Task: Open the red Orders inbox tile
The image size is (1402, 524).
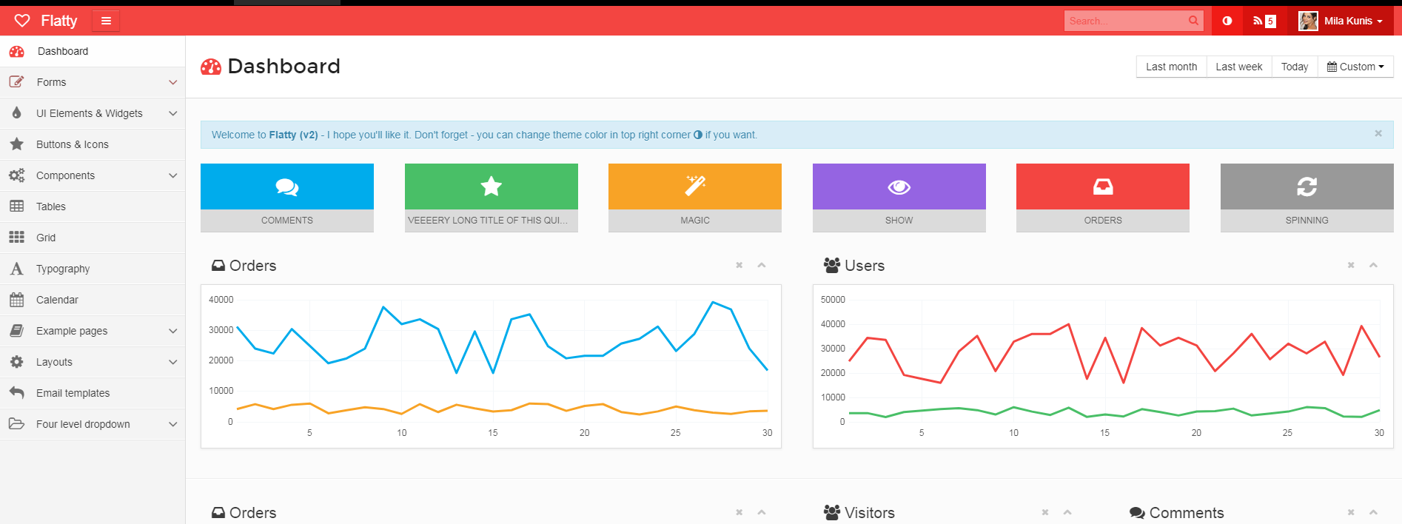Action: [x=1102, y=187]
